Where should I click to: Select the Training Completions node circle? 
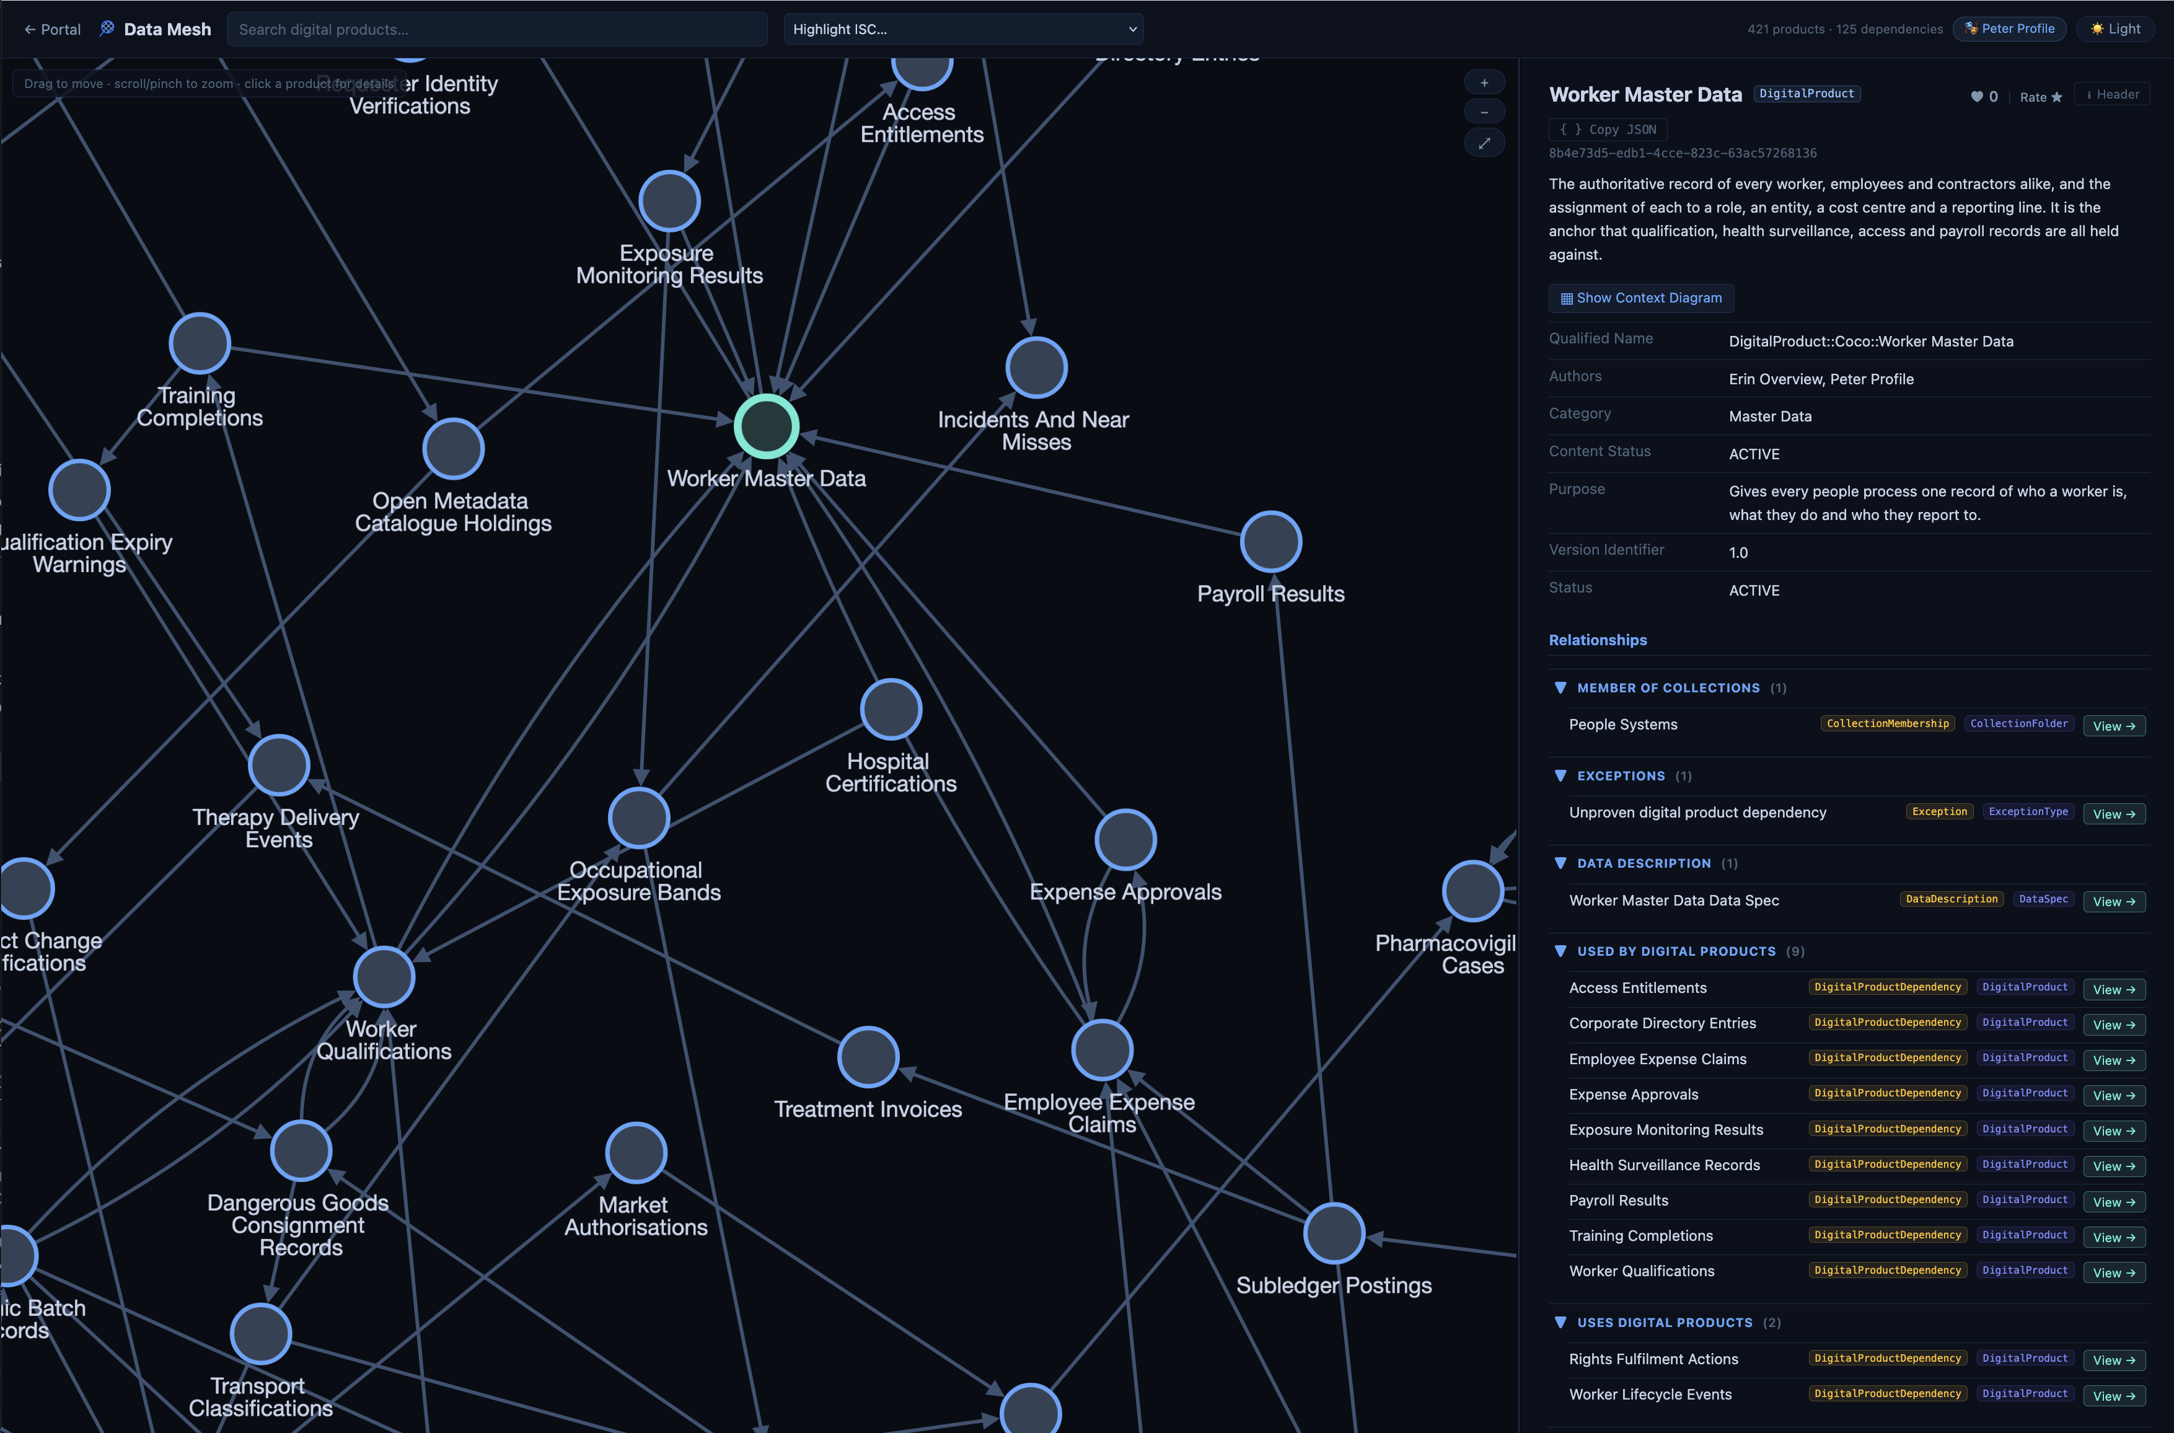(199, 343)
